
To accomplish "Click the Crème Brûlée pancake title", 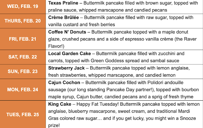I will [x=63, y=18].
